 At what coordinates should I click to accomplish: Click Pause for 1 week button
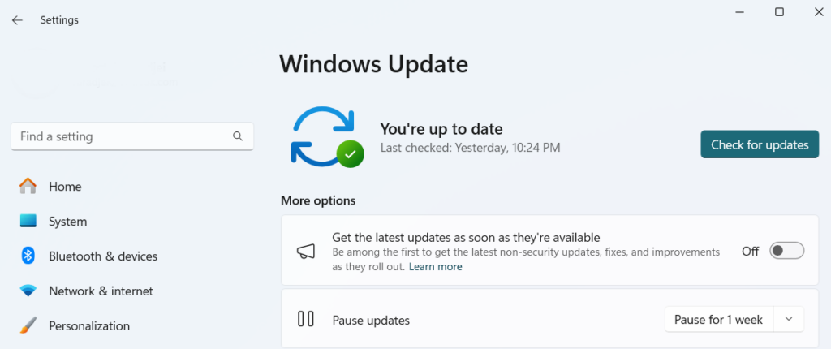coord(718,320)
